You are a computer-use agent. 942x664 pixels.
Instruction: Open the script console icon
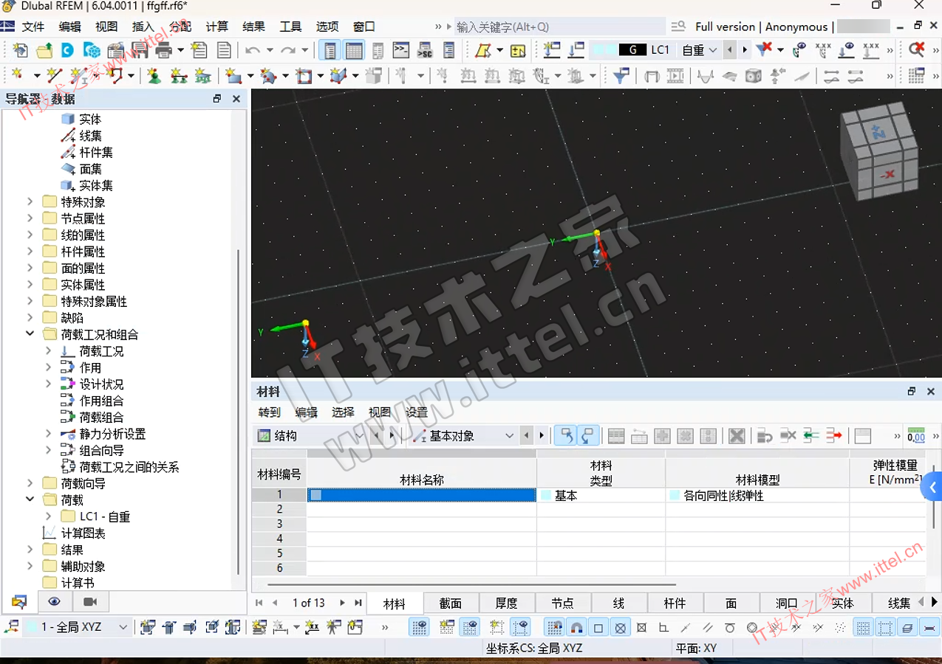401,51
